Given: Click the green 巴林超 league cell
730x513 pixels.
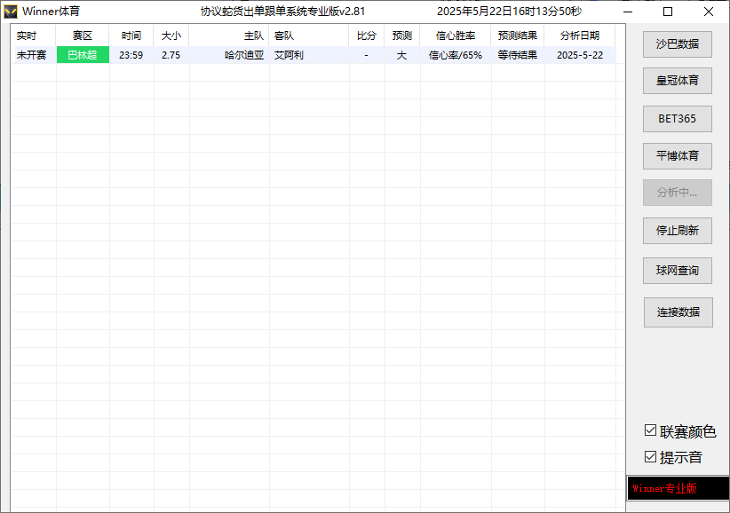Looking at the screenshot, I should (83, 55).
